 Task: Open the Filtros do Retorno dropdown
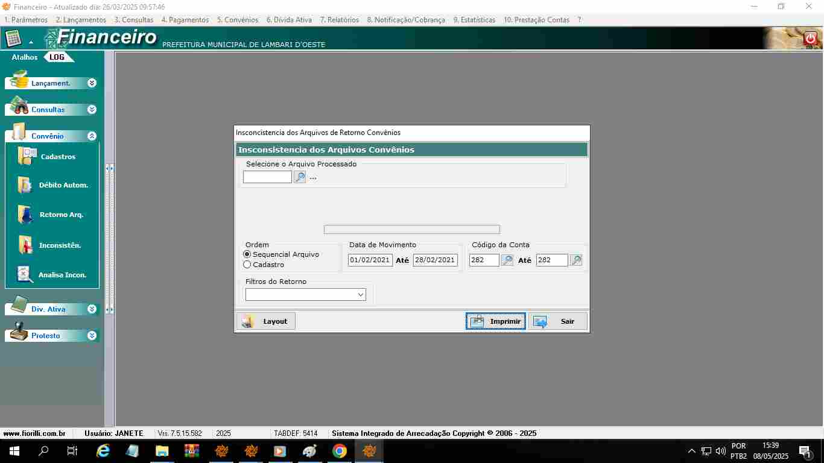click(361, 295)
